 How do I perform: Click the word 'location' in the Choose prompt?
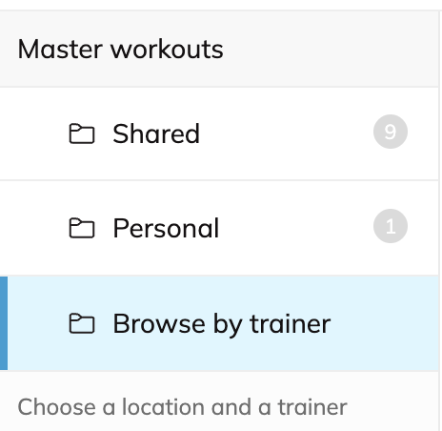[164, 407]
